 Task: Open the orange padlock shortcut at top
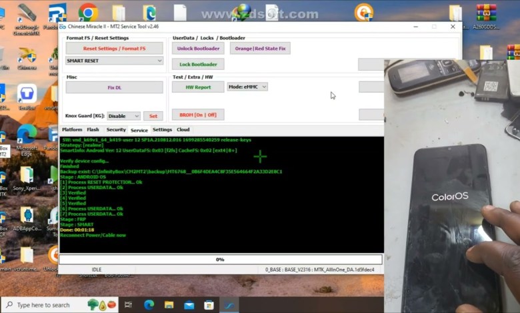363,13
